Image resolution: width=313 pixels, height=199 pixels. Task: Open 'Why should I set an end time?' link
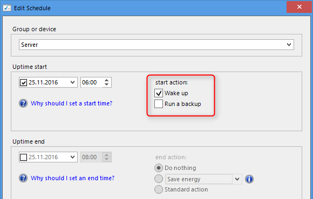(x=73, y=178)
